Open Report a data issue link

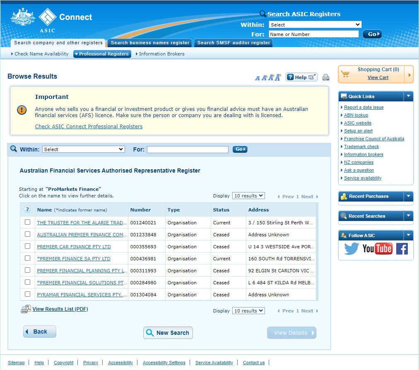click(364, 107)
